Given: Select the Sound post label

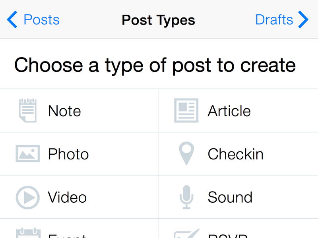Looking at the screenshot, I should (x=230, y=197).
